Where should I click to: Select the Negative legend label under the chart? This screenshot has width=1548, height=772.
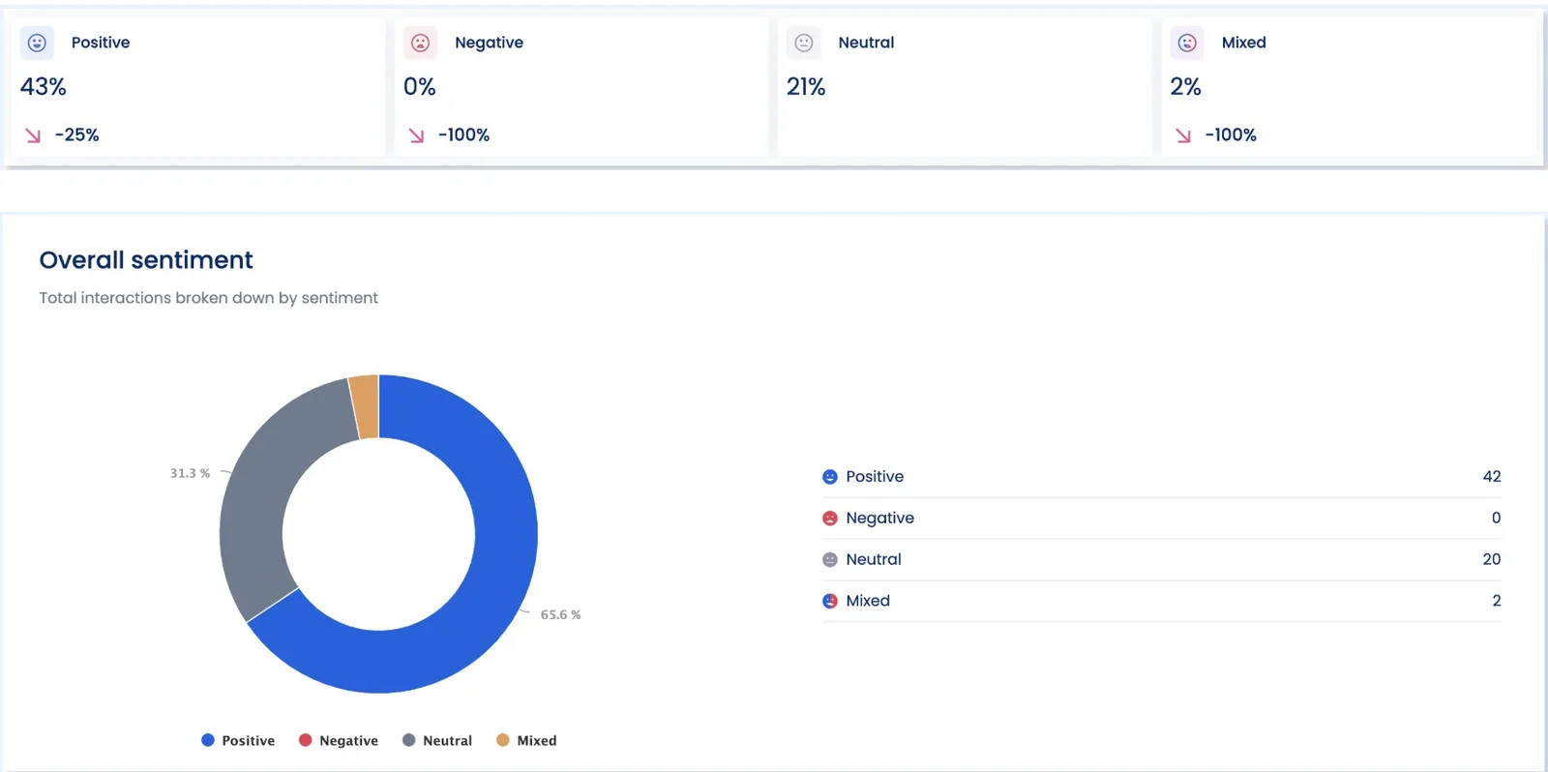click(339, 740)
